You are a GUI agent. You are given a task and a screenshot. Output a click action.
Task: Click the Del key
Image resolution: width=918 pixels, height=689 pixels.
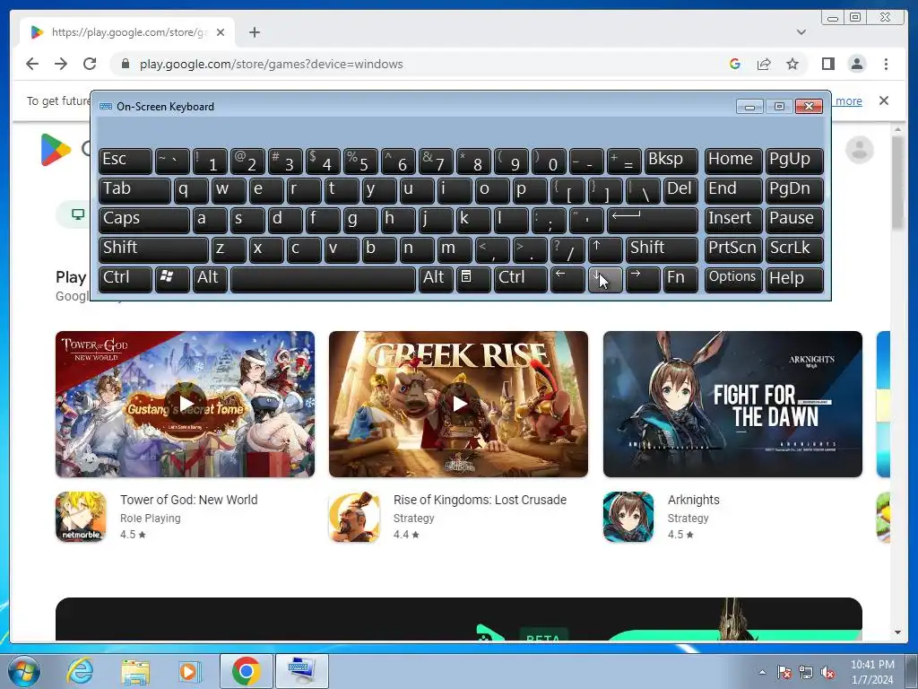pyautogui.click(x=681, y=190)
